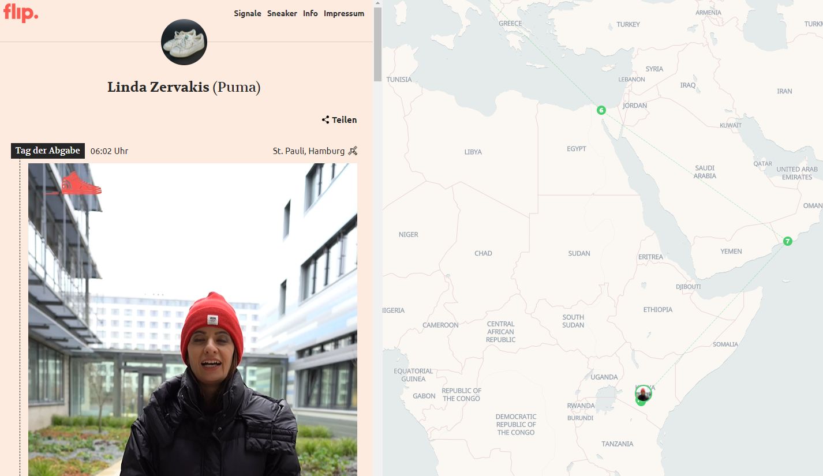Click the Linda Zervakis (Puma) heading
The height and width of the screenshot is (476, 823).
click(184, 88)
